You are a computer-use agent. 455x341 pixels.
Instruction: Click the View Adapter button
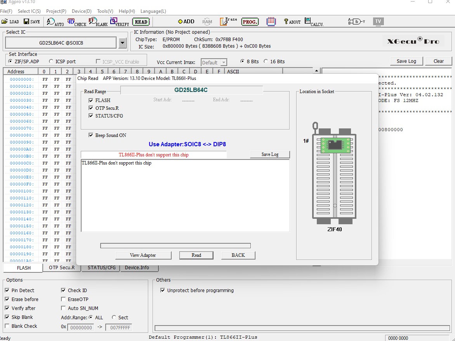(x=143, y=255)
